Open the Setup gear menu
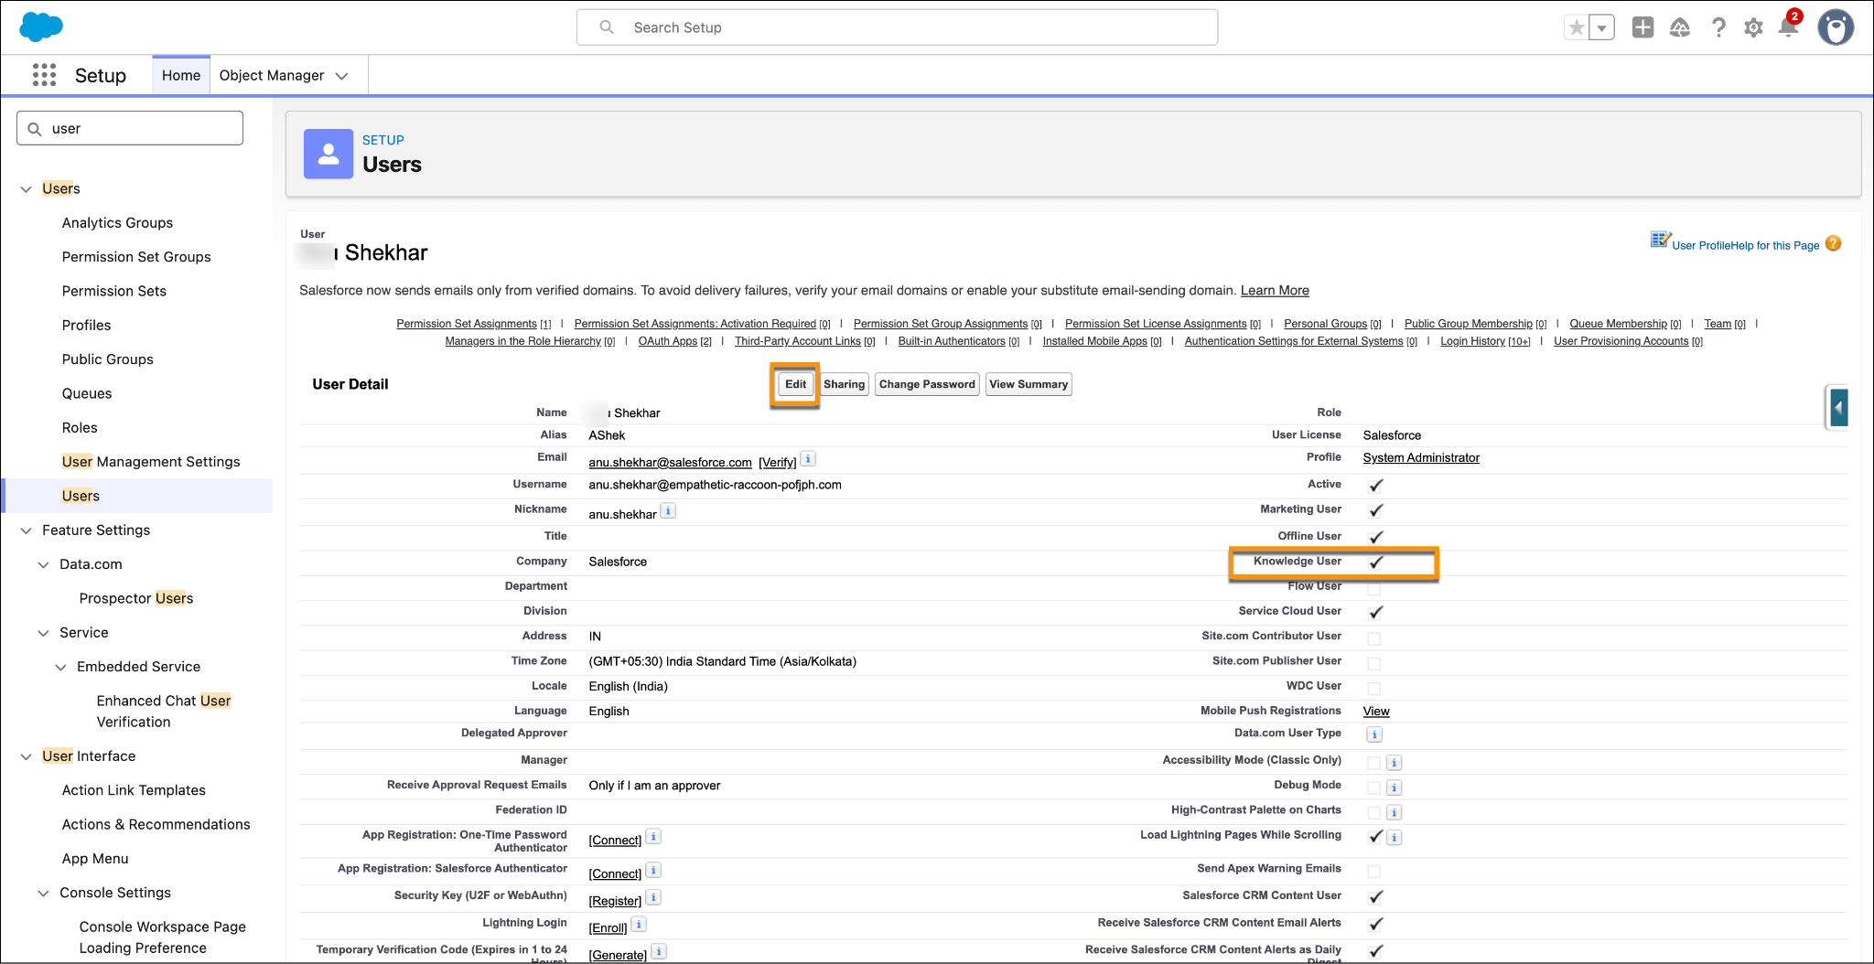Viewport: 1874px width, 964px height. coord(1753,27)
